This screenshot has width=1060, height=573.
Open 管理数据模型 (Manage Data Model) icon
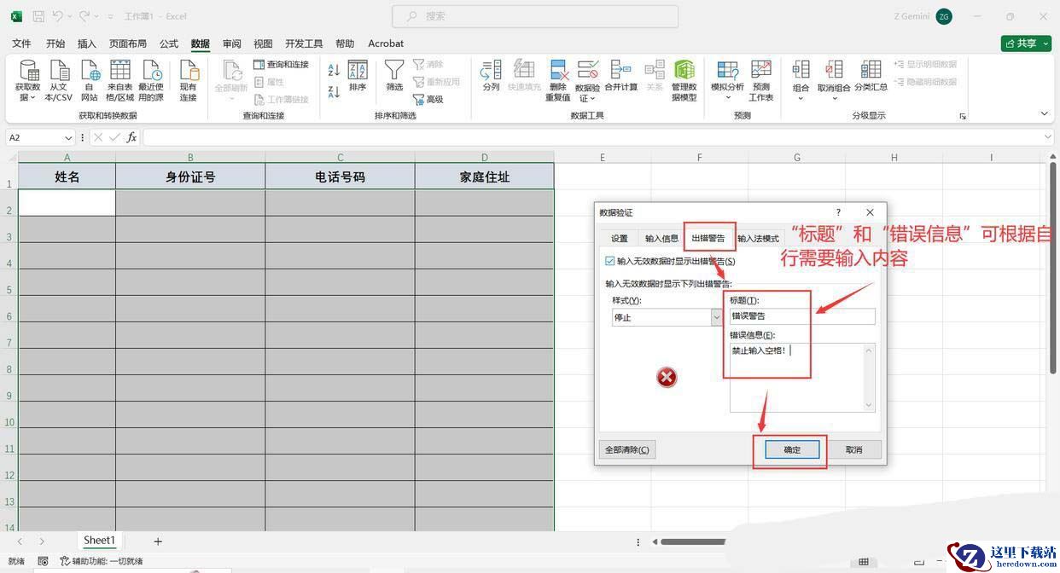pyautogui.click(x=684, y=81)
